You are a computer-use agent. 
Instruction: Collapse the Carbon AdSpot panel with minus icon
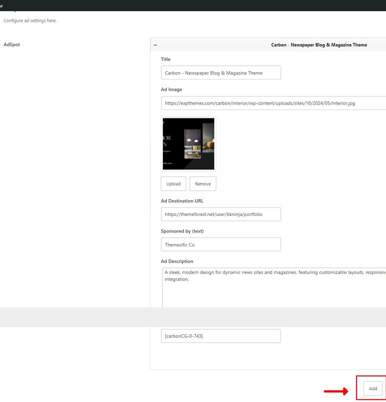click(x=155, y=45)
